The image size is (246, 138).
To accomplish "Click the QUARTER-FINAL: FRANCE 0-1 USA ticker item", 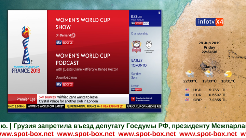I will pos(95,106).
